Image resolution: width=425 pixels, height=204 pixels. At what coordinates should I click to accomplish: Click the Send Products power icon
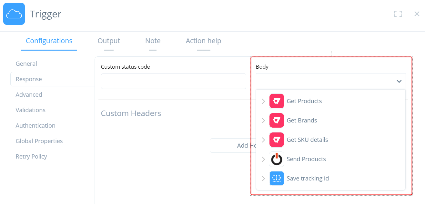tap(277, 159)
